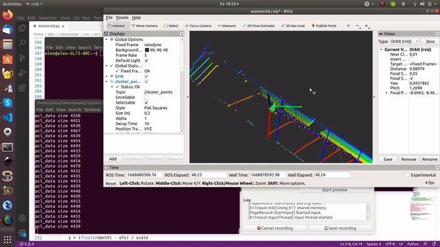Toggle the Unreliable checkbox

(x=146, y=97)
